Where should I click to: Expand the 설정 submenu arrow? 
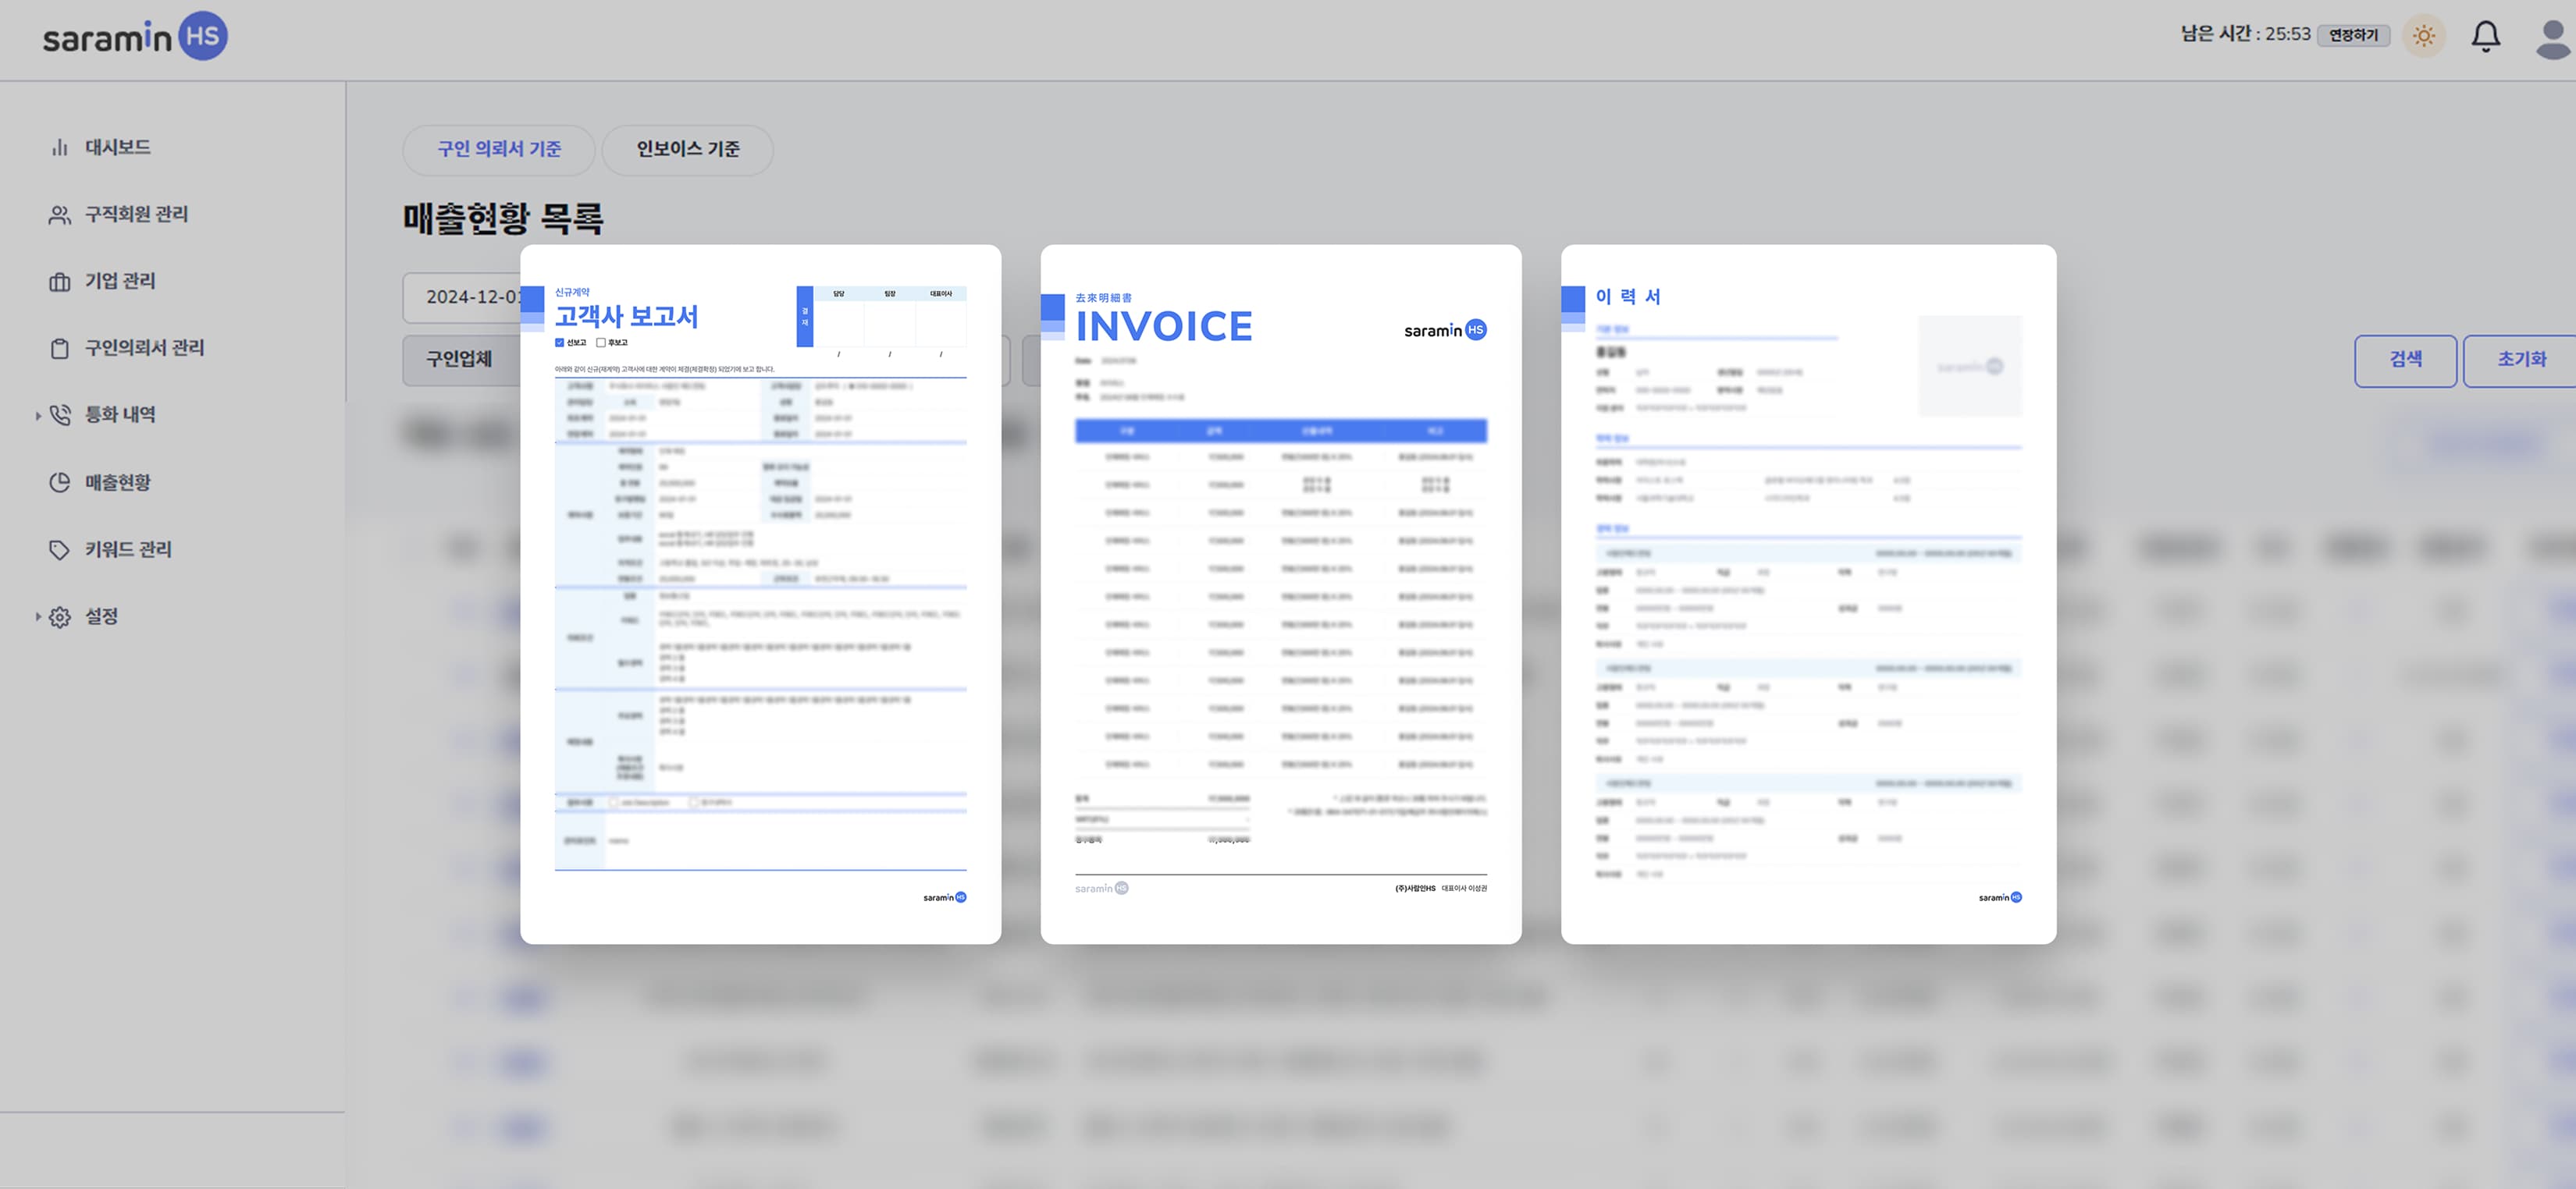38,616
